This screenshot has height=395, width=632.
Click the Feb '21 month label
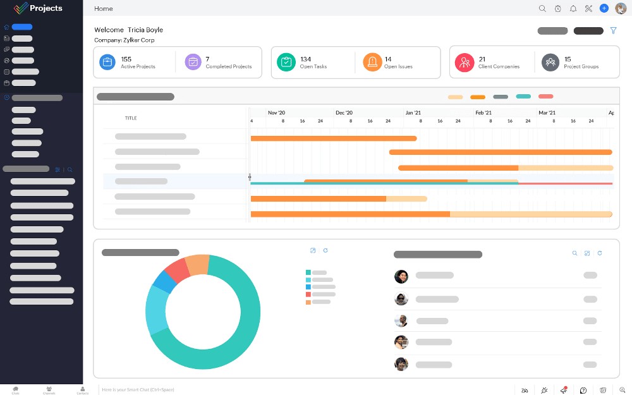483,112
